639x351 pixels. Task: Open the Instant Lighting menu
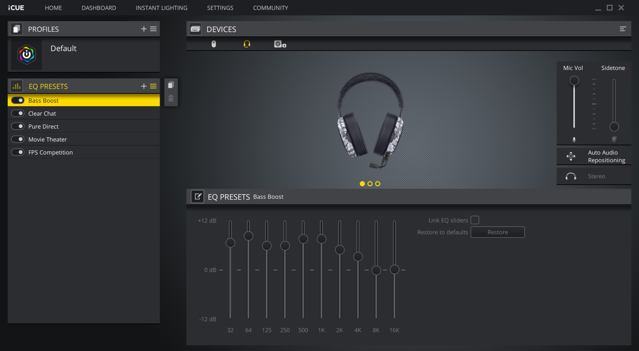[161, 8]
